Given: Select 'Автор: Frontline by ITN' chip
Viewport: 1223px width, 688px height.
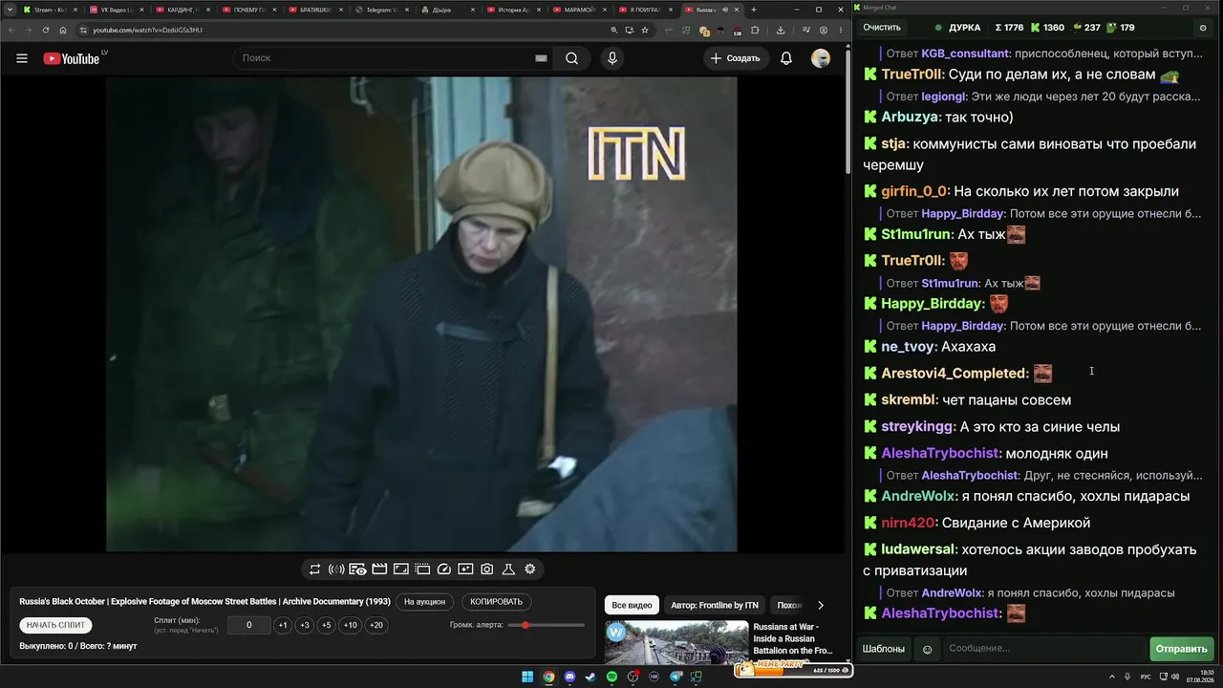Looking at the screenshot, I should [715, 605].
